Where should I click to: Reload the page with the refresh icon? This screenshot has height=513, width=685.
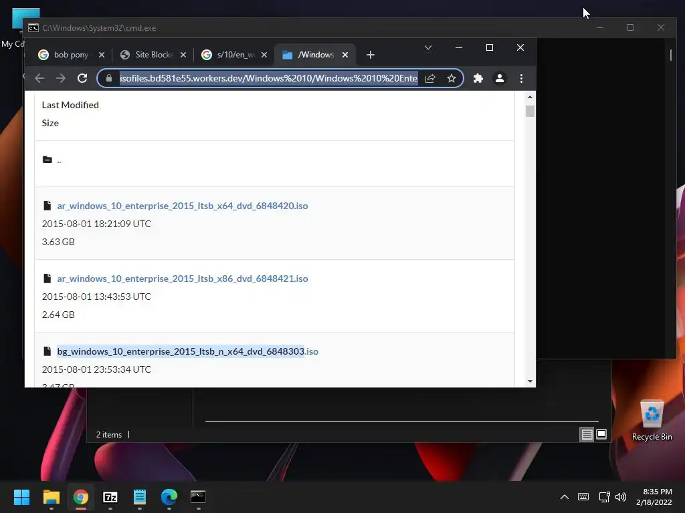pyautogui.click(x=82, y=79)
